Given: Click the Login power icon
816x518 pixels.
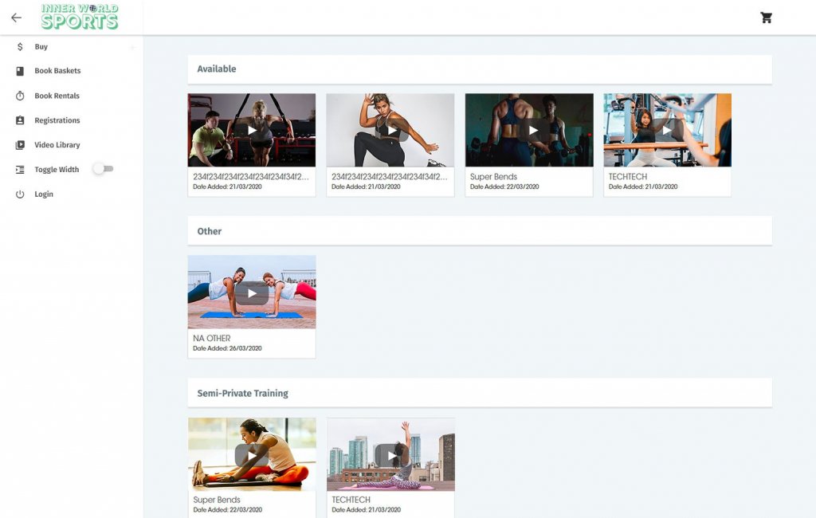Looking at the screenshot, I should (x=21, y=194).
